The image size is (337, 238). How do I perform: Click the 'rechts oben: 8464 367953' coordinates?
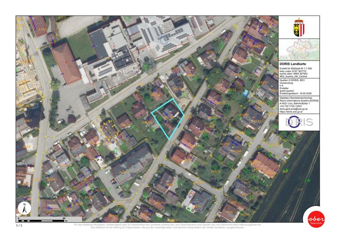click(294, 74)
